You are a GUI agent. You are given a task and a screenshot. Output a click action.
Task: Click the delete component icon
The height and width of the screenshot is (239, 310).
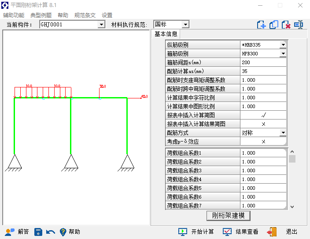(286, 25)
